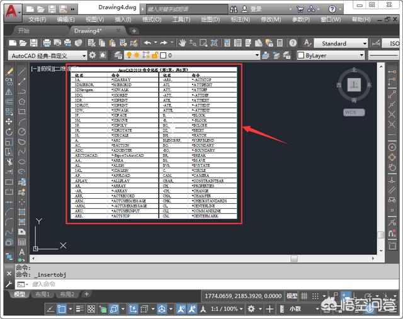
Task: Select the Mirror modify tool
Action: pos(9,92)
